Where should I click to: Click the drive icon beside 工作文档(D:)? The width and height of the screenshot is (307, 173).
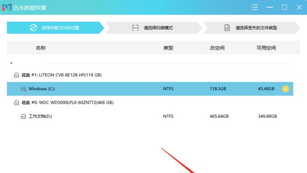click(23, 116)
